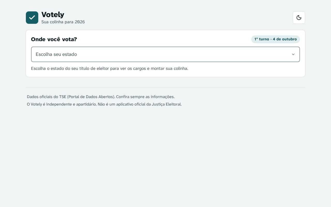
Task: Click the '1º turno · 4 de outubro' badge
Action: [276, 39]
